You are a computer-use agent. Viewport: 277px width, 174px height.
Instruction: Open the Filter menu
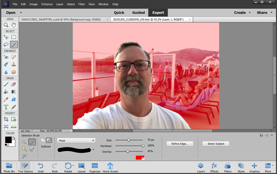(82, 4)
